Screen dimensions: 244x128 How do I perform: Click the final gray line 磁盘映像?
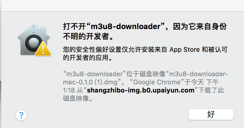pos(77,98)
